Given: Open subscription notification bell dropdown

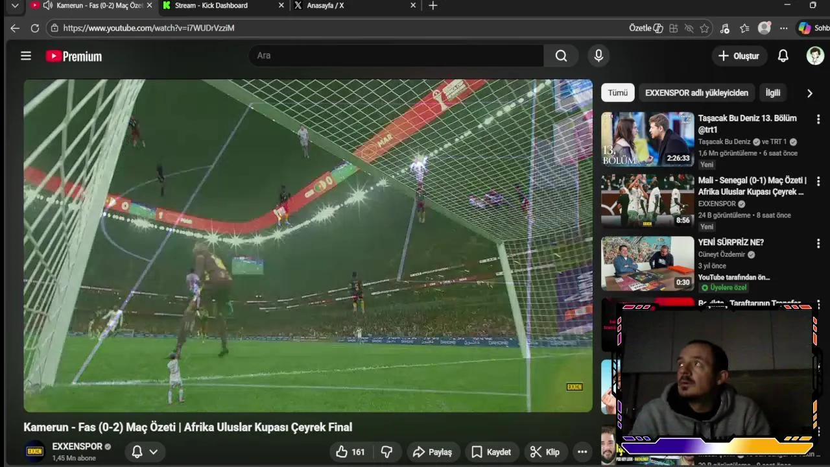Looking at the screenshot, I should [145, 452].
